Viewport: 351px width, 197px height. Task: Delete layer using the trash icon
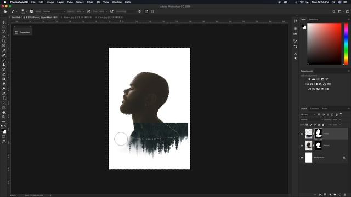(344, 195)
